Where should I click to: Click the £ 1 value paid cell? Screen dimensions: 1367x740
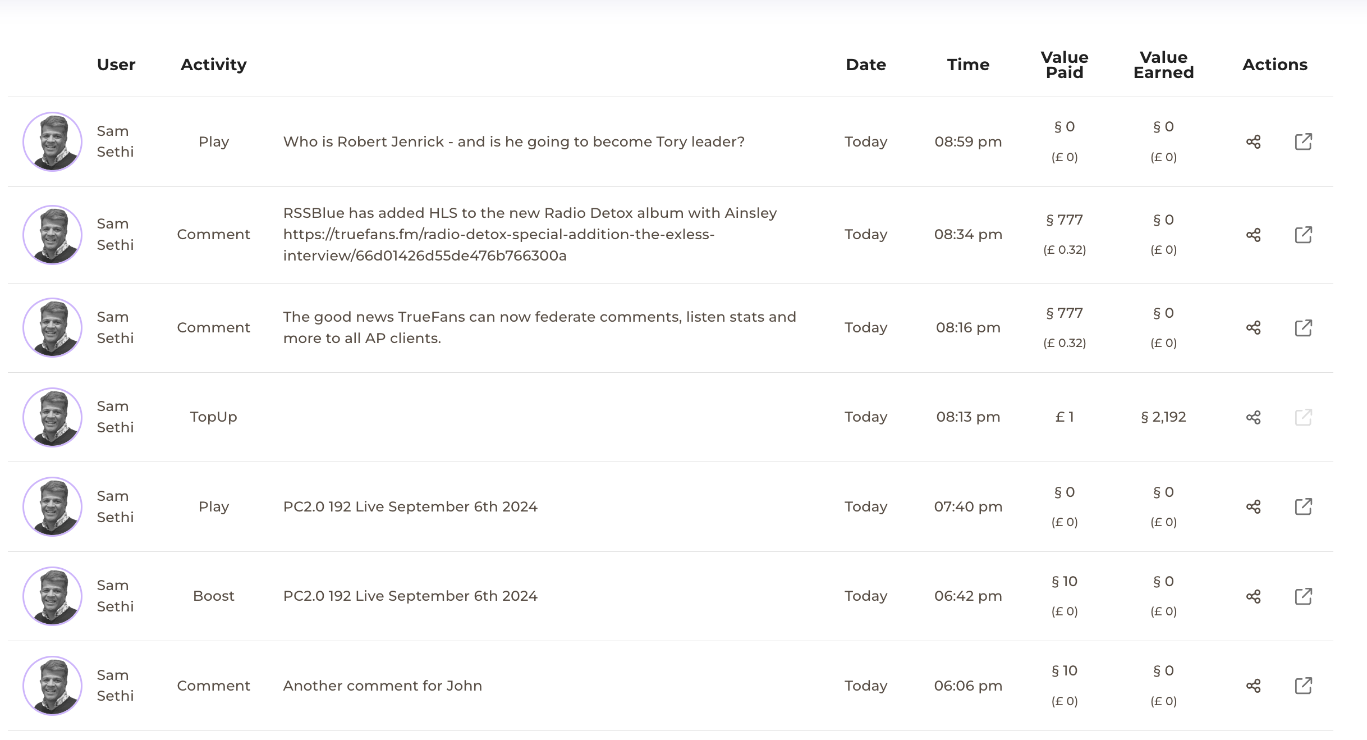coord(1065,417)
